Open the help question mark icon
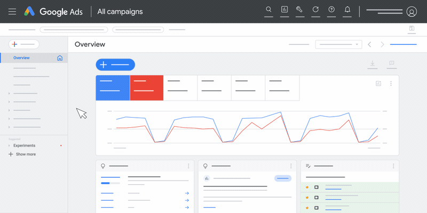The height and width of the screenshot is (213, 427). click(x=331, y=10)
